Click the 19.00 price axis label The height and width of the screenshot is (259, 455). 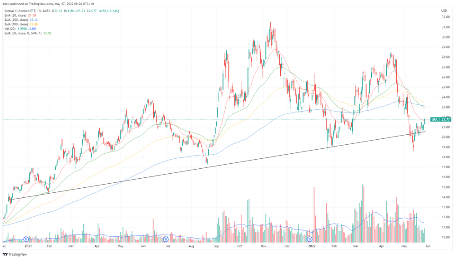click(x=445, y=147)
